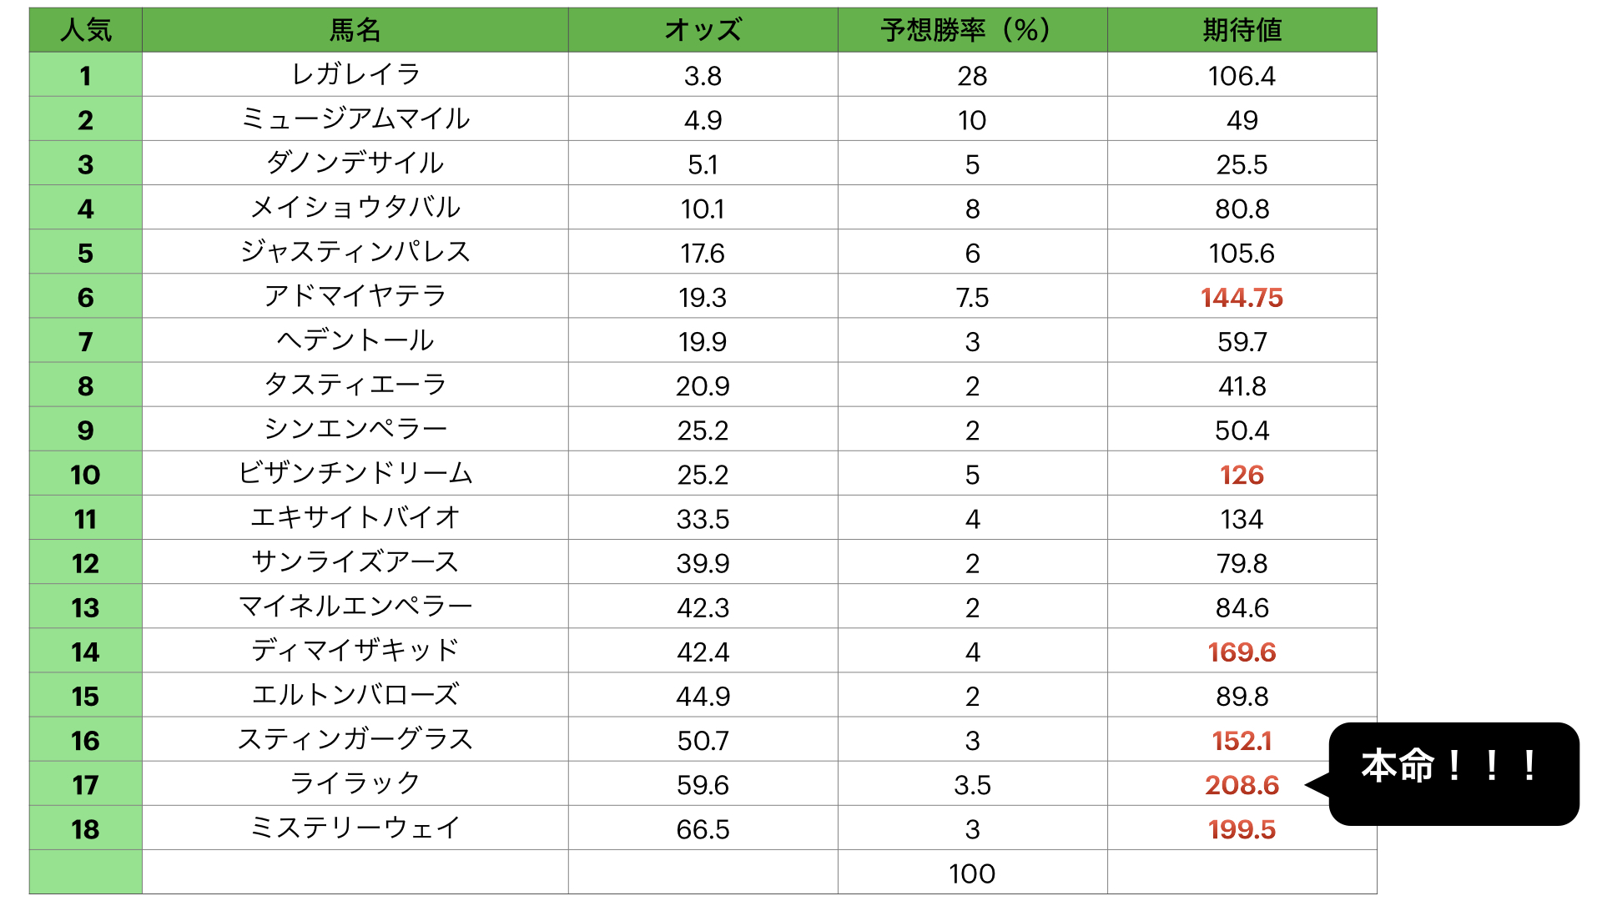1602x901 pixels.
Task: Select the horse name レガレイラ
Action: (x=355, y=75)
